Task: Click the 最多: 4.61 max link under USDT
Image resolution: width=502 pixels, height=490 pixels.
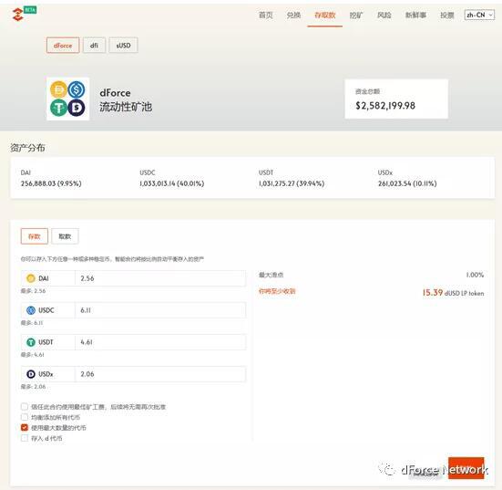Action: click(x=33, y=355)
